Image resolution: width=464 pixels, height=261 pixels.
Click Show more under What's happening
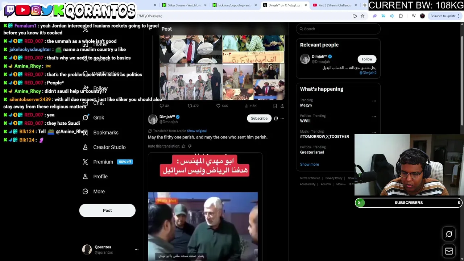(x=309, y=164)
